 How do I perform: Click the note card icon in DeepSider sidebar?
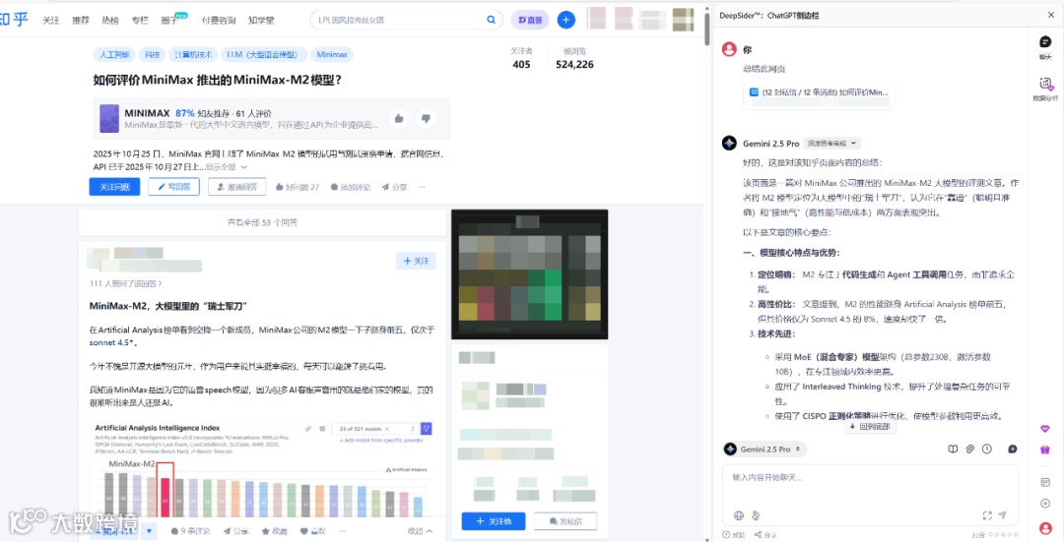tap(1045, 482)
